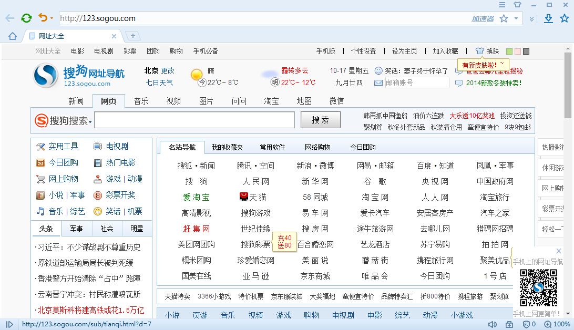The height and width of the screenshot is (330, 574).
Task: Click the ad-block counter icon in status bar
Action: tap(529, 325)
